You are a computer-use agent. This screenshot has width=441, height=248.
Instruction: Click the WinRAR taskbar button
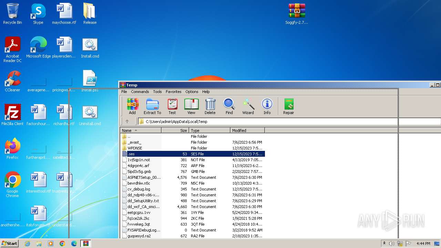coord(85,244)
